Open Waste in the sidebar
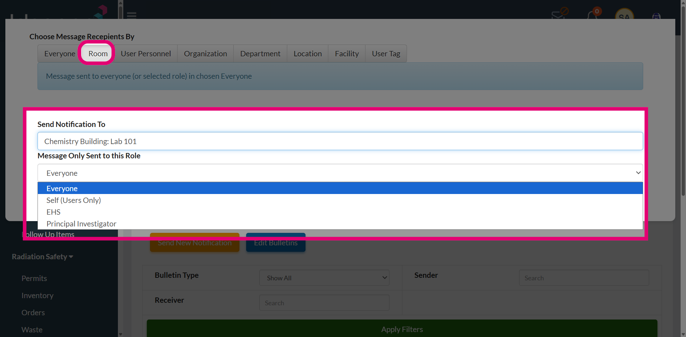Viewport: 686px width, 337px height. (x=32, y=330)
